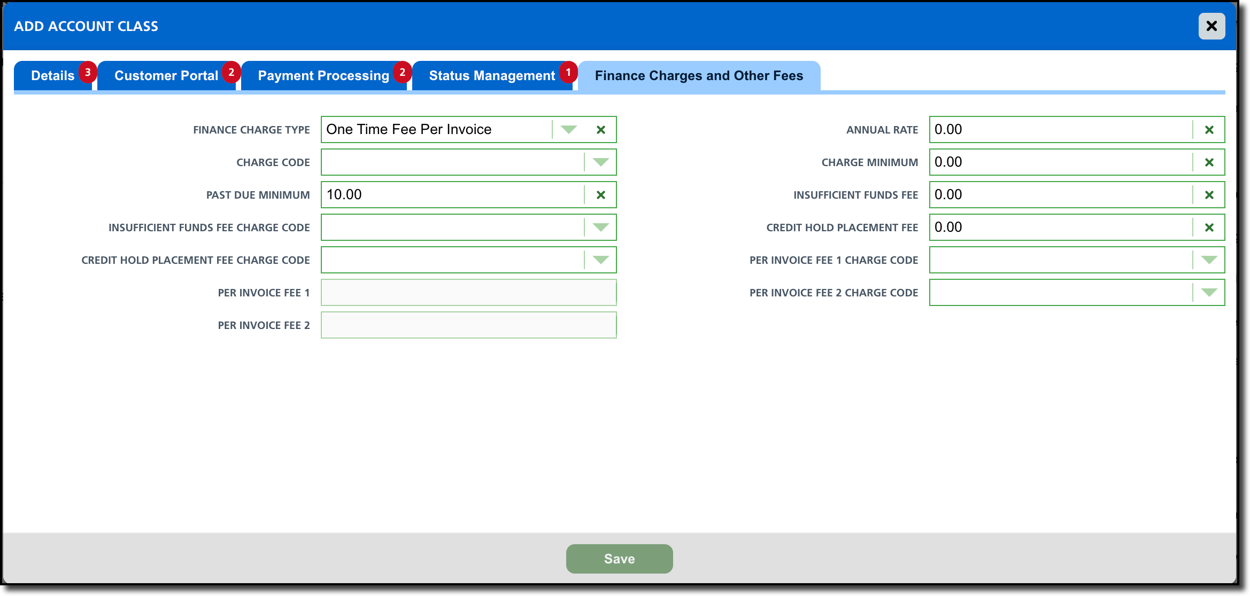1250x596 pixels.
Task: Open the Payment Processing tab
Action: 323,76
